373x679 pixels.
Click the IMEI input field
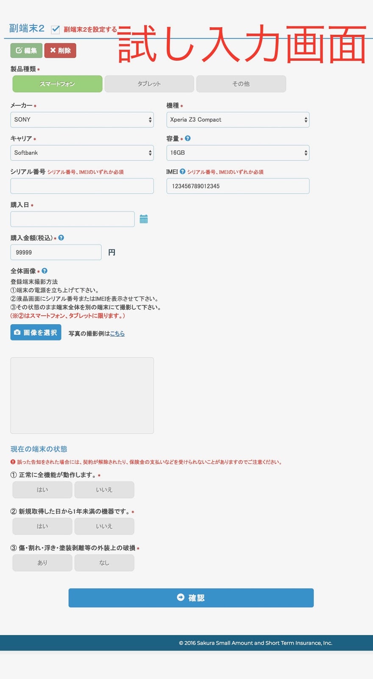[x=238, y=186]
